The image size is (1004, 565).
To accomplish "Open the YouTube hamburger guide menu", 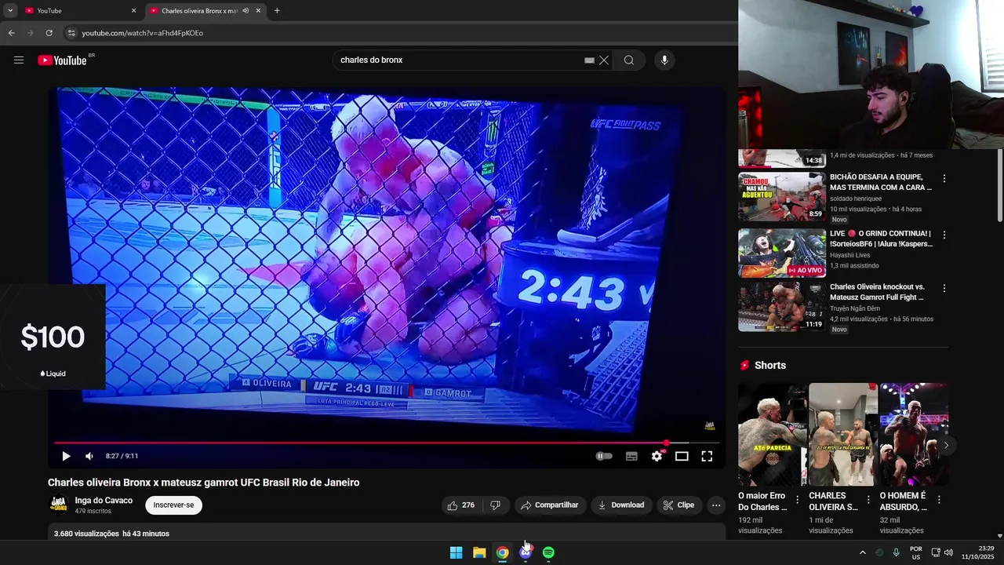I will (19, 60).
